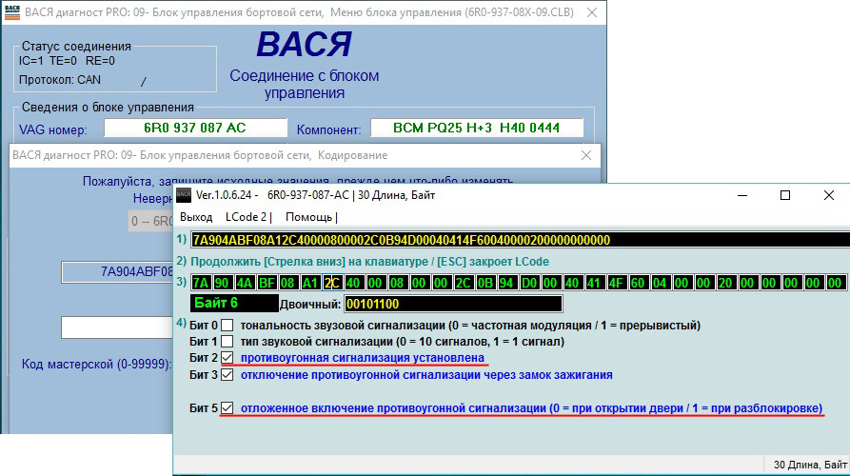Select byte cell 7A

click(x=201, y=283)
